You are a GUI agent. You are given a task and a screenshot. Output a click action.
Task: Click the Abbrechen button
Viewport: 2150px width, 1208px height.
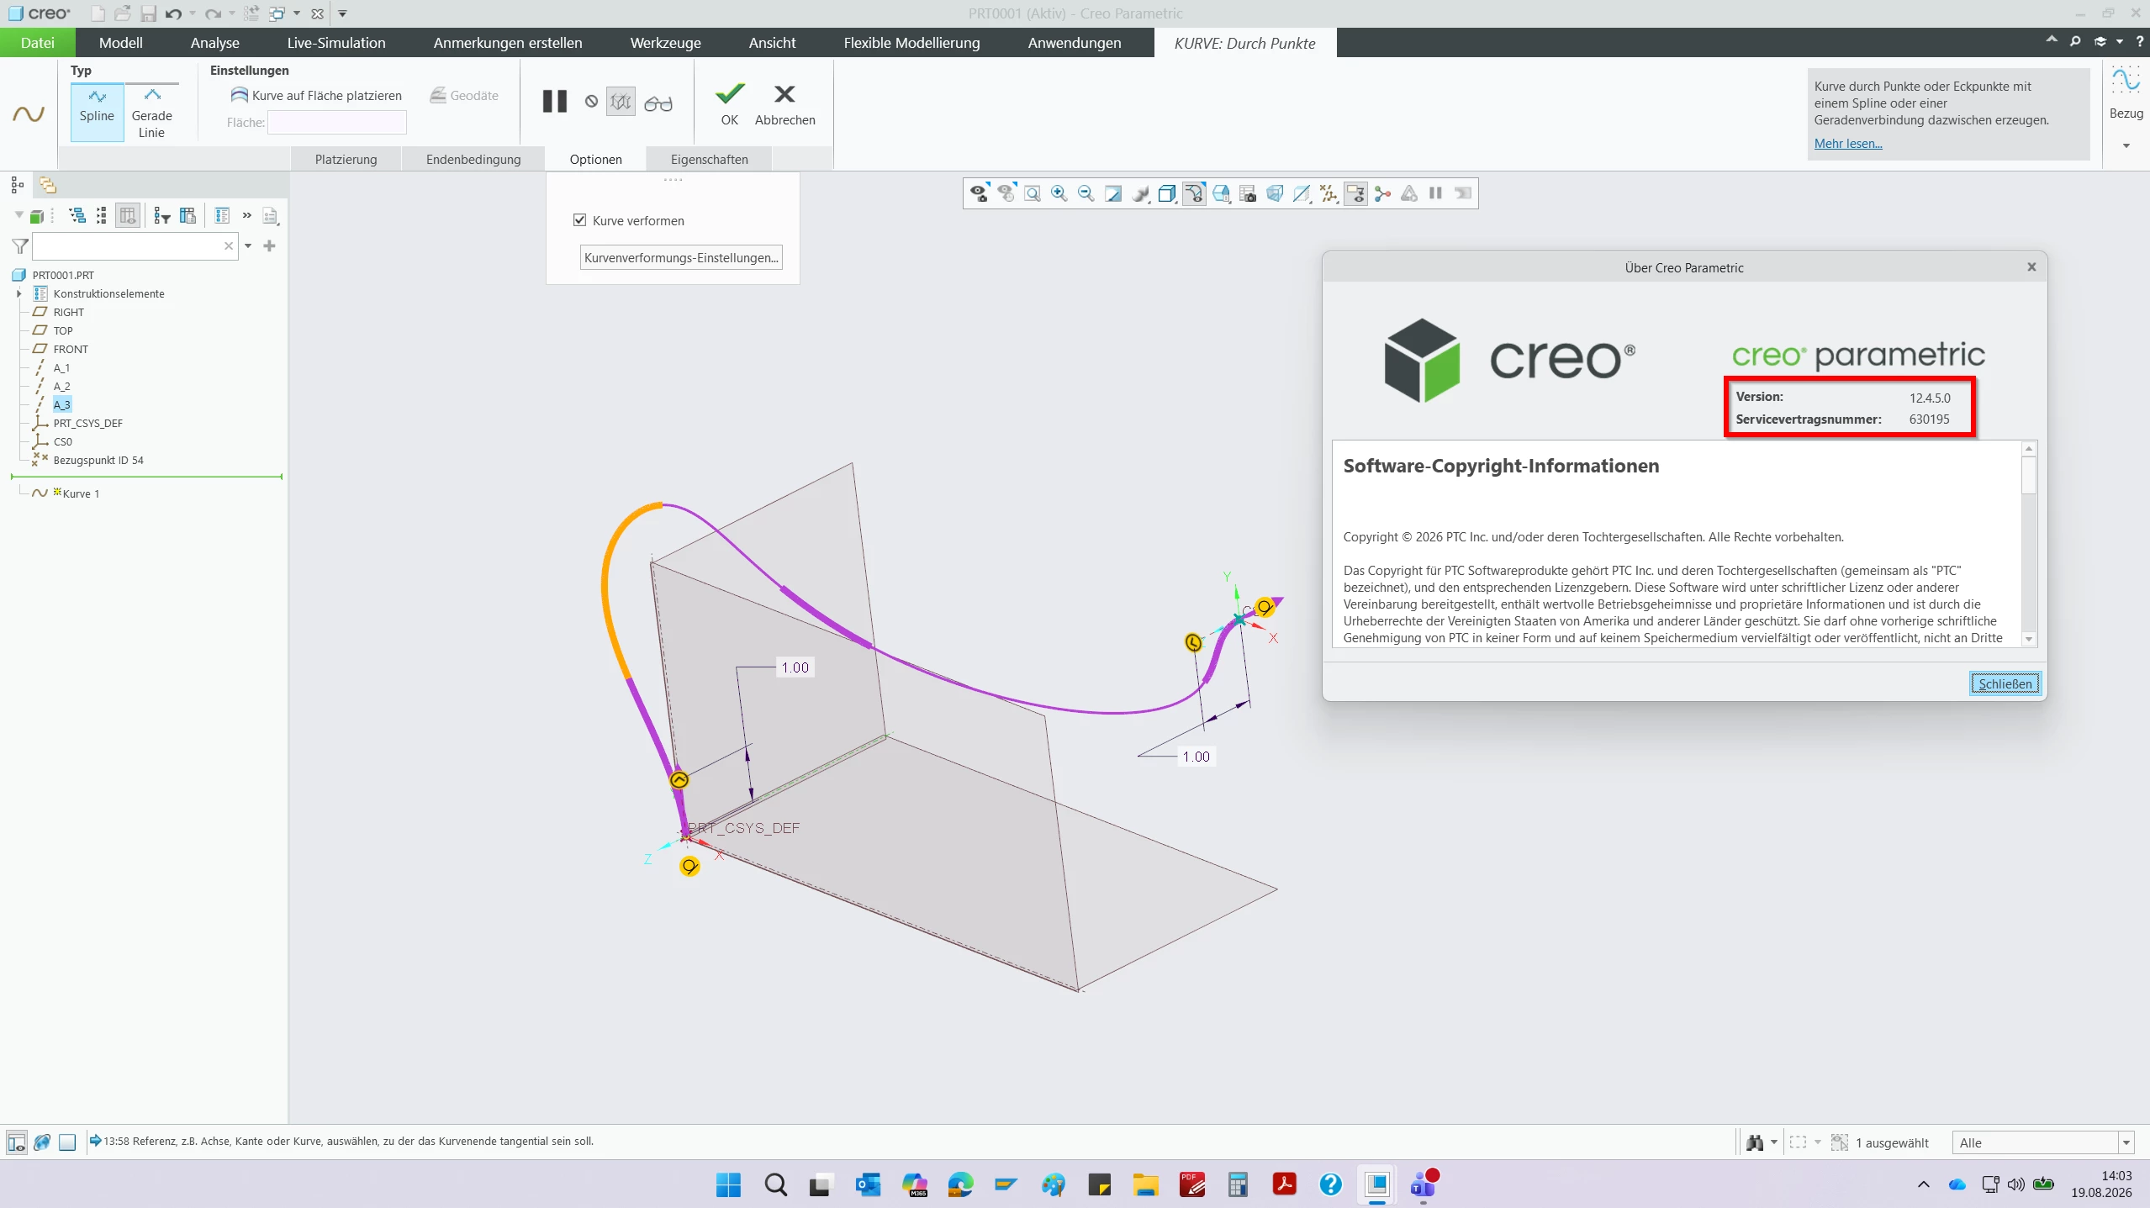[x=785, y=104]
